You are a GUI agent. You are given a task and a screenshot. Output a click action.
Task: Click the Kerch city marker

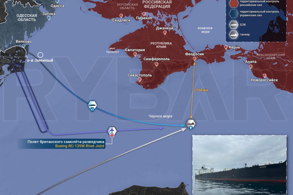point(226,47)
